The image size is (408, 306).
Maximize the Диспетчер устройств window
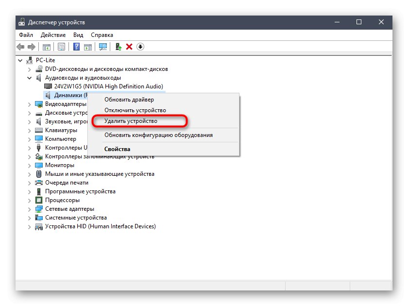click(359, 22)
